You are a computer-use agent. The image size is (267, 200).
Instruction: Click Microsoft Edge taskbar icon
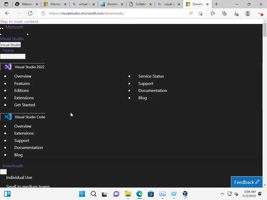click(x=139, y=194)
